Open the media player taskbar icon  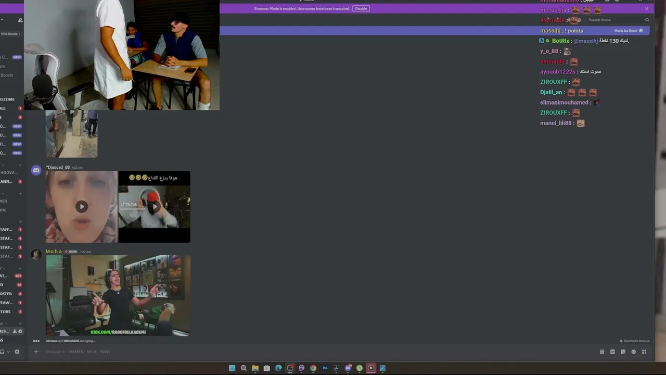click(371, 368)
